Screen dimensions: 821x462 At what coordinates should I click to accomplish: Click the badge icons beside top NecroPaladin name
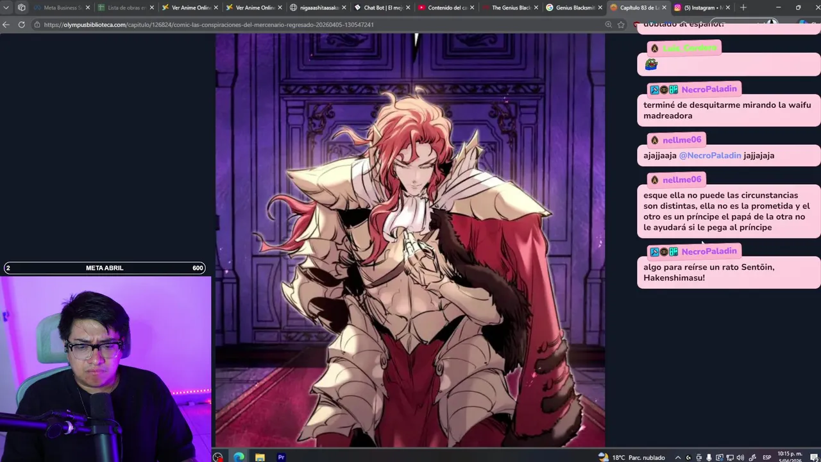tap(664, 90)
